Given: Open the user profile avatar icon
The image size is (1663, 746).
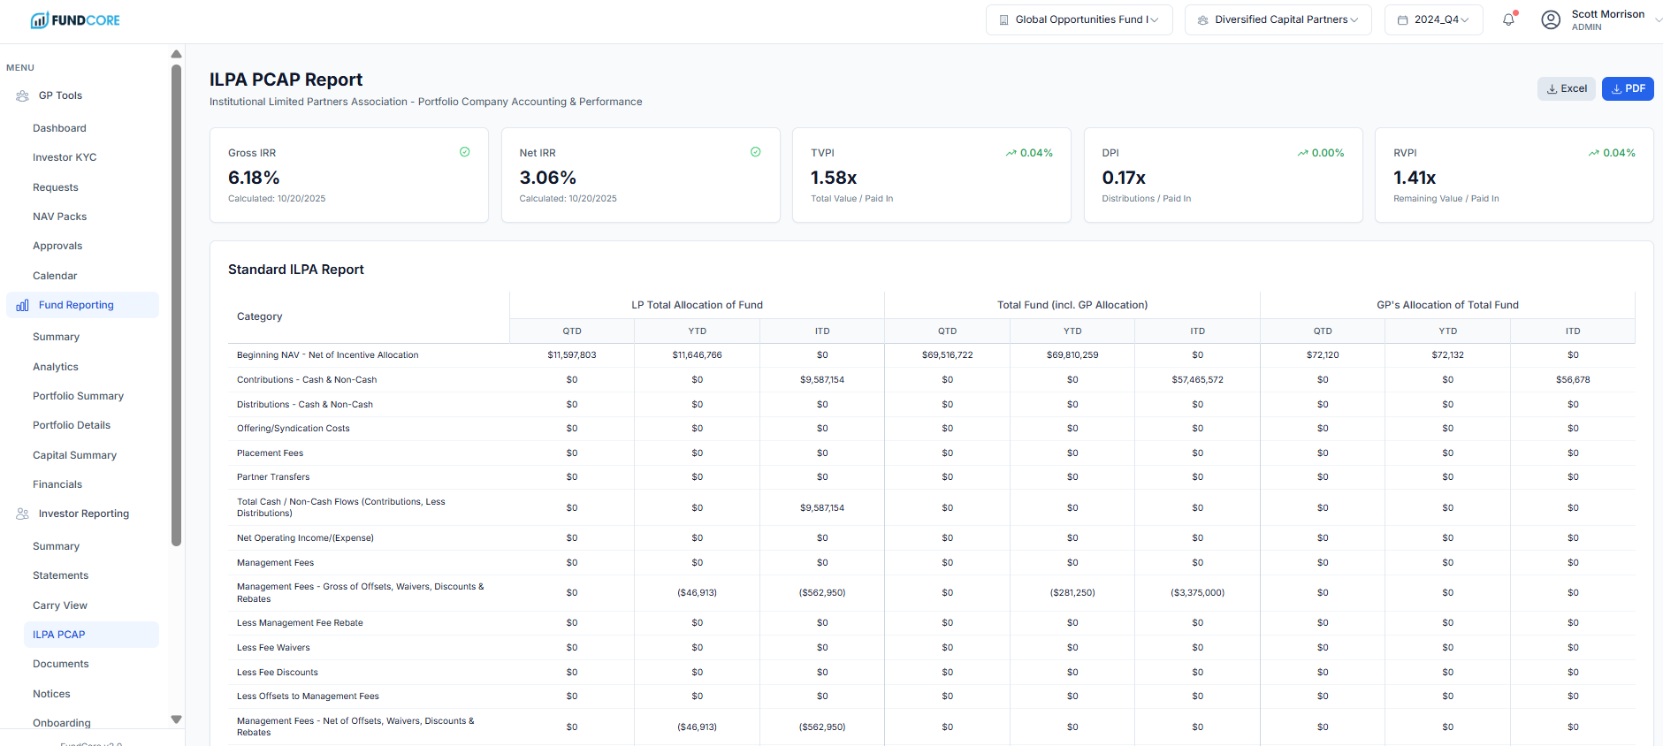Looking at the screenshot, I should (x=1551, y=19).
